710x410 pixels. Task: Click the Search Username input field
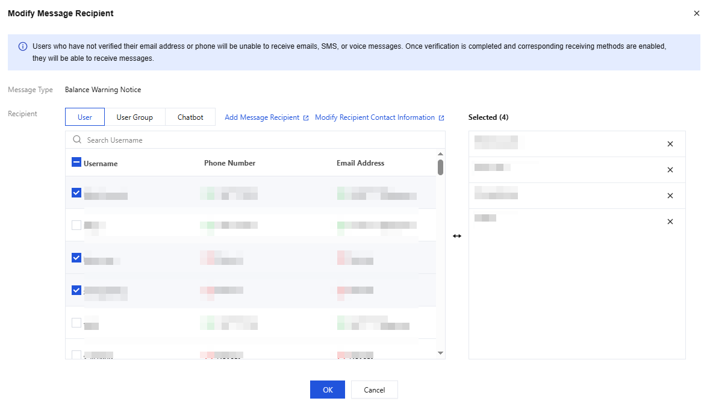tap(259, 140)
